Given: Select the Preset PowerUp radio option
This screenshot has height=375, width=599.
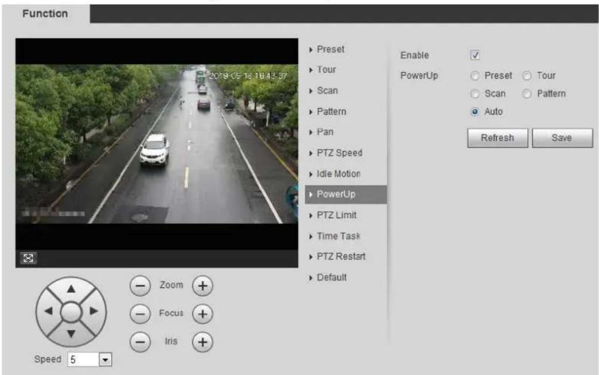Looking at the screenshot, I should [474, 76].
